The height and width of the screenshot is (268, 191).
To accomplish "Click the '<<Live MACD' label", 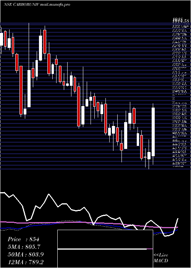I will pyautogui.click(x=161, y=258).
